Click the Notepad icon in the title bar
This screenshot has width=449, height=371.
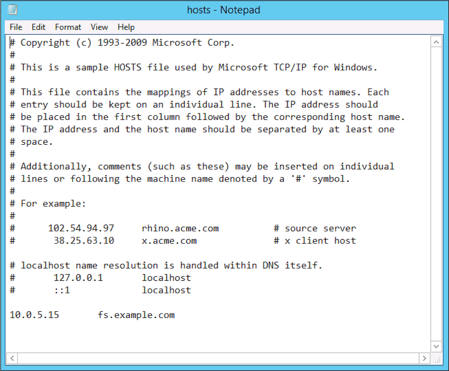[x=13, y=9]
